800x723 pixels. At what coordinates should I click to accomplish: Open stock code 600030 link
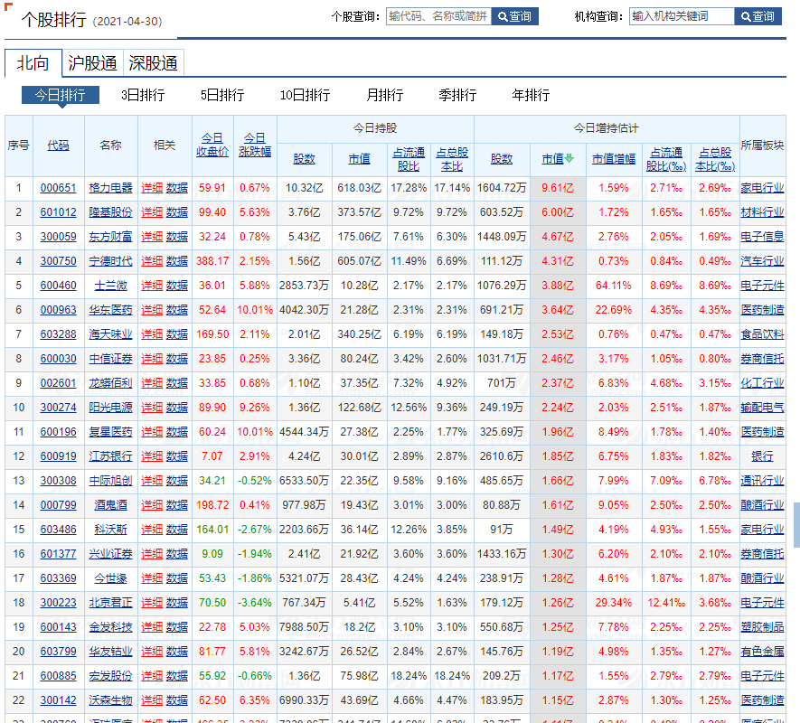(58, 359)
